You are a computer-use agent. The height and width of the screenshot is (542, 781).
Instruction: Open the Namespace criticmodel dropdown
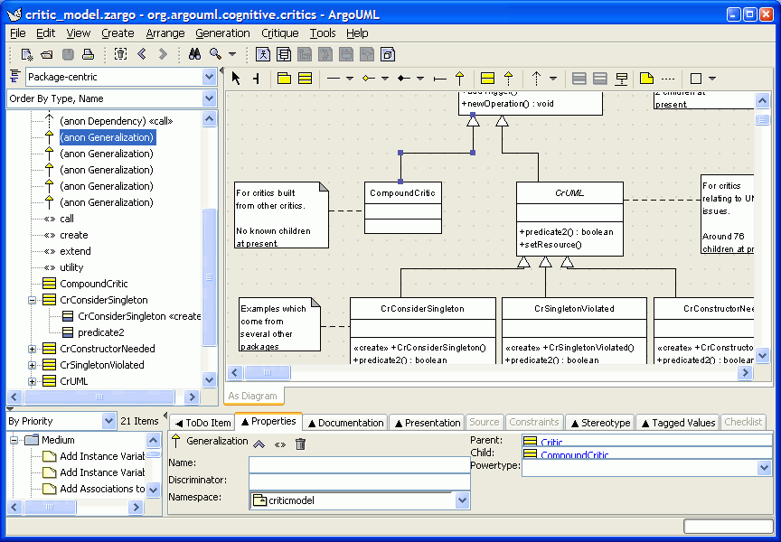tap(462, 500)
